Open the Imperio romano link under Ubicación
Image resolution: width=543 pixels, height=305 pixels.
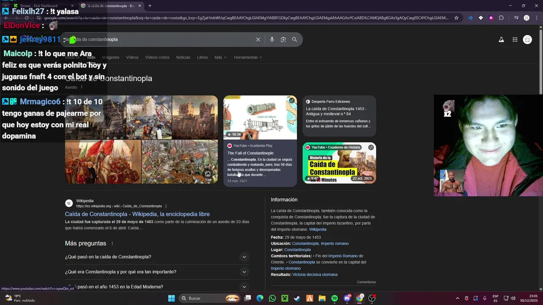pos(334,244)
